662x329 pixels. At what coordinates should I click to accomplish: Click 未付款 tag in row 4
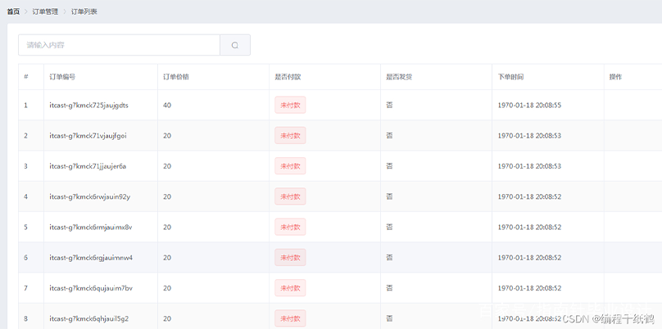(290, 196)
